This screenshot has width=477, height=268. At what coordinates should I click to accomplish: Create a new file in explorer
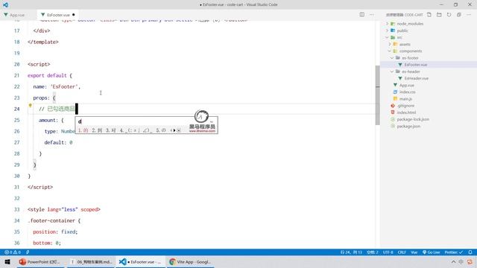click(429, 15)
